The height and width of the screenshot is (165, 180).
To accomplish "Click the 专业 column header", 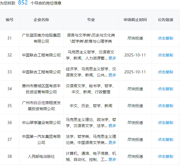I will pyautogui.click(x=91, y=20).
